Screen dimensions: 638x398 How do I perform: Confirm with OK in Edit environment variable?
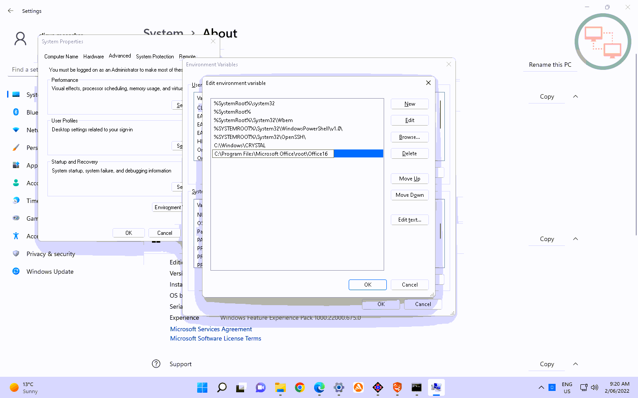point(367,285)
